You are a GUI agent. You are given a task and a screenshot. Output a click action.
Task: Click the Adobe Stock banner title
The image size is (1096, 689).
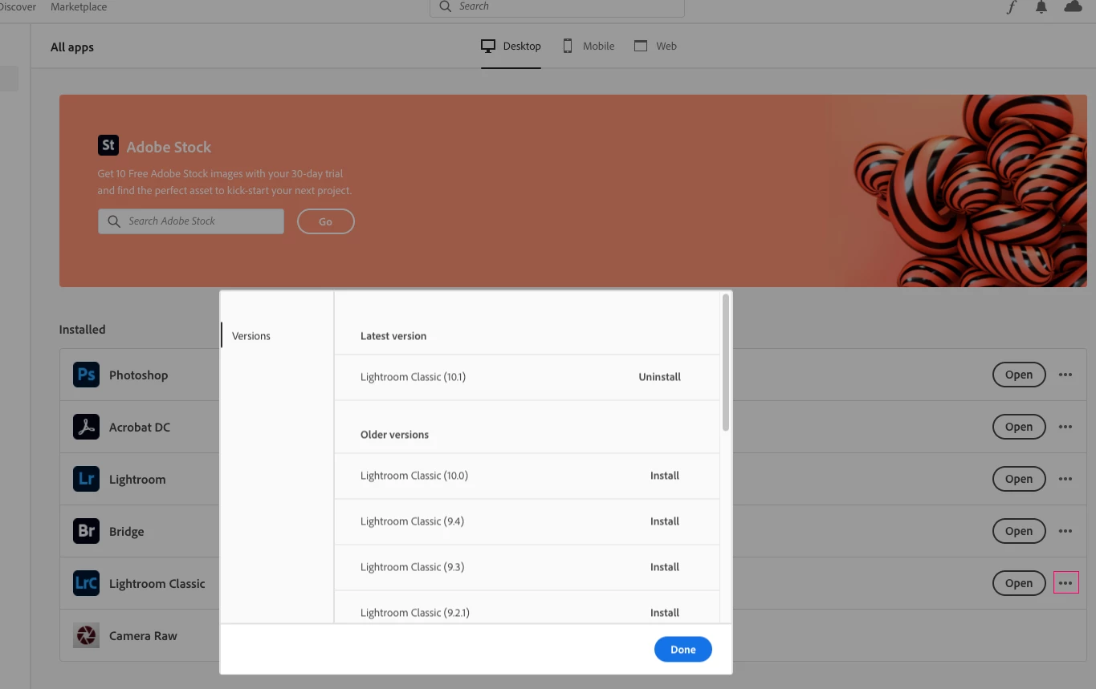169,147
